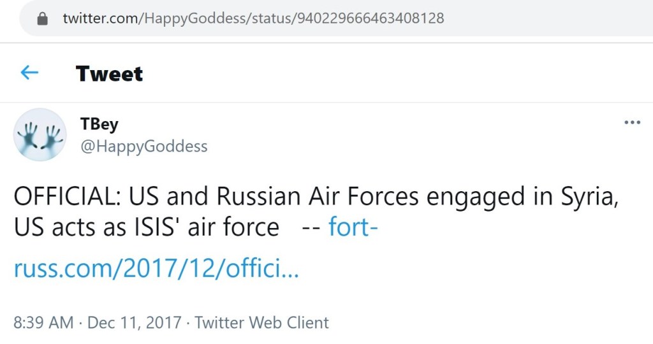Click the TBey display name
Image resolution: width=653 pixels, height=344 pixels.
(x=99, y=124)
